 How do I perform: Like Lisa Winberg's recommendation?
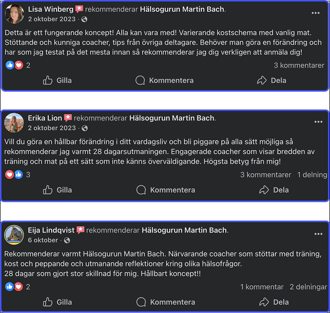tap(57, 80)
